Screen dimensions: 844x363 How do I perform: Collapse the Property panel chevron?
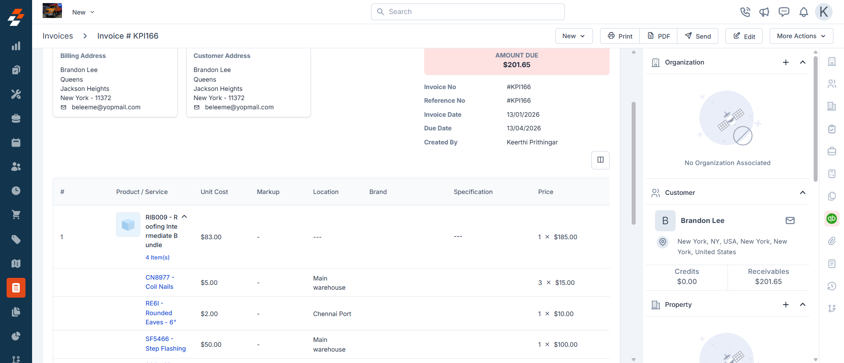point(803,305)
